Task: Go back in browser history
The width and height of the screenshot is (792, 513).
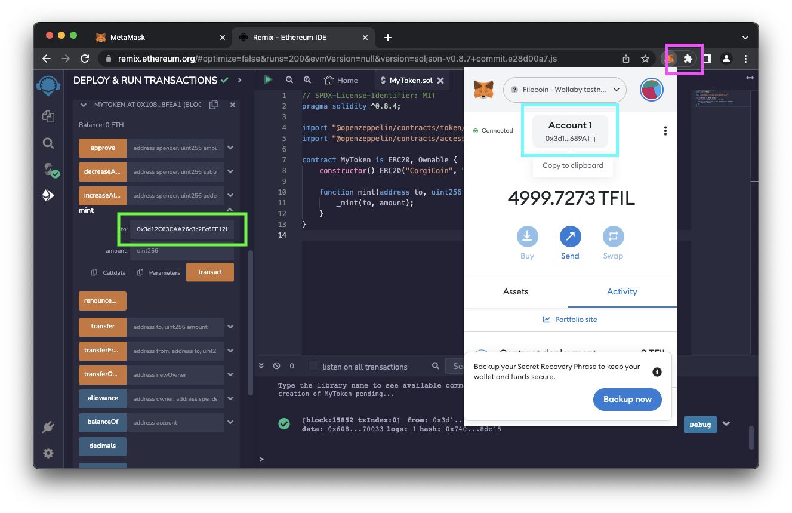Action: coord(47,59)
